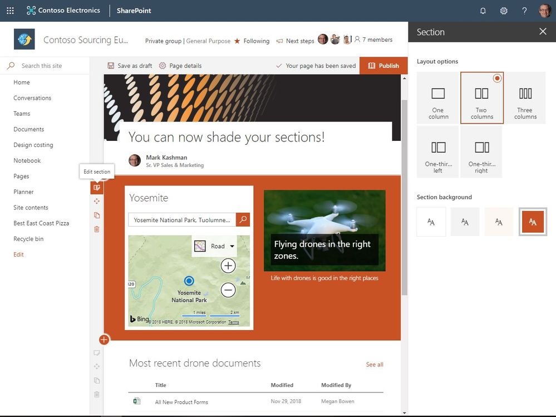Click the Modified column header
Screen dimensions: 556x417
coord(282,385)
